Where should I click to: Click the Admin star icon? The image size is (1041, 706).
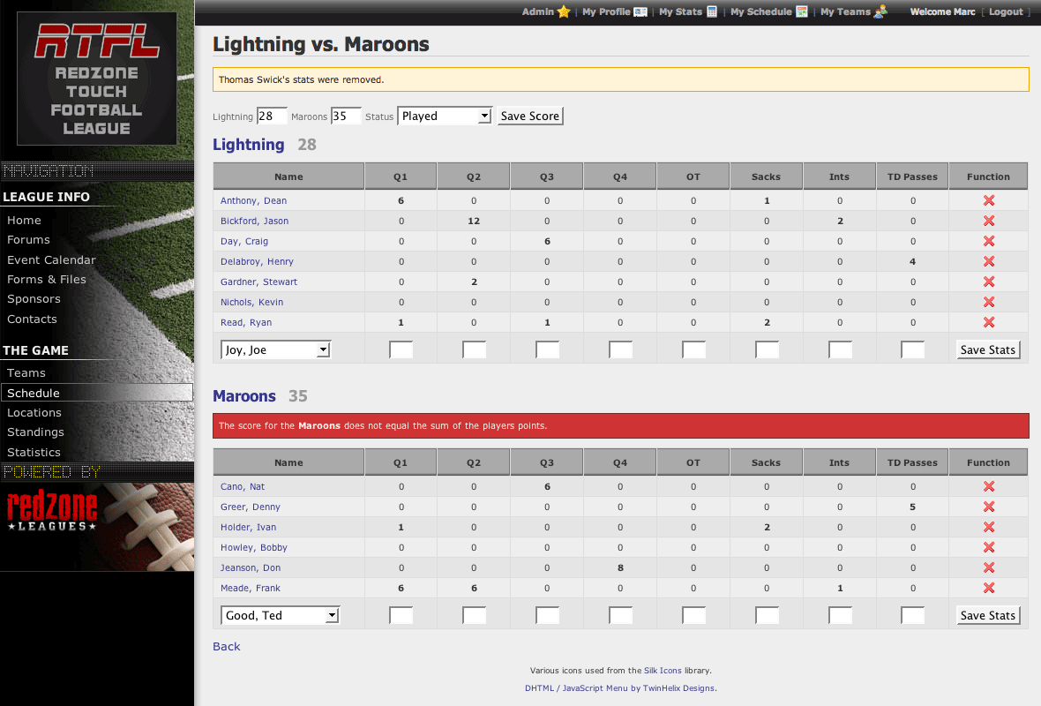pyautogui.click(x=564, y=11)
